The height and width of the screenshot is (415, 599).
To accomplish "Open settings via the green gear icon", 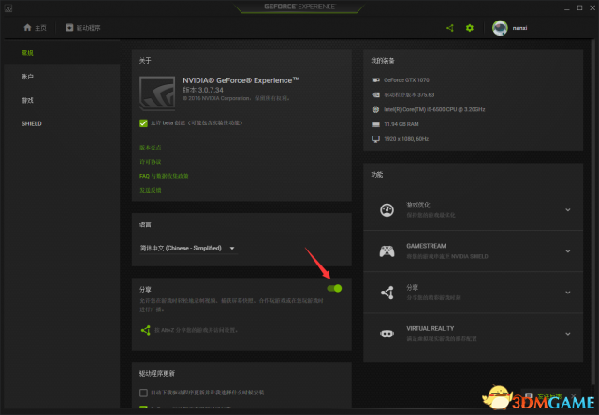I will pos(470,28).
